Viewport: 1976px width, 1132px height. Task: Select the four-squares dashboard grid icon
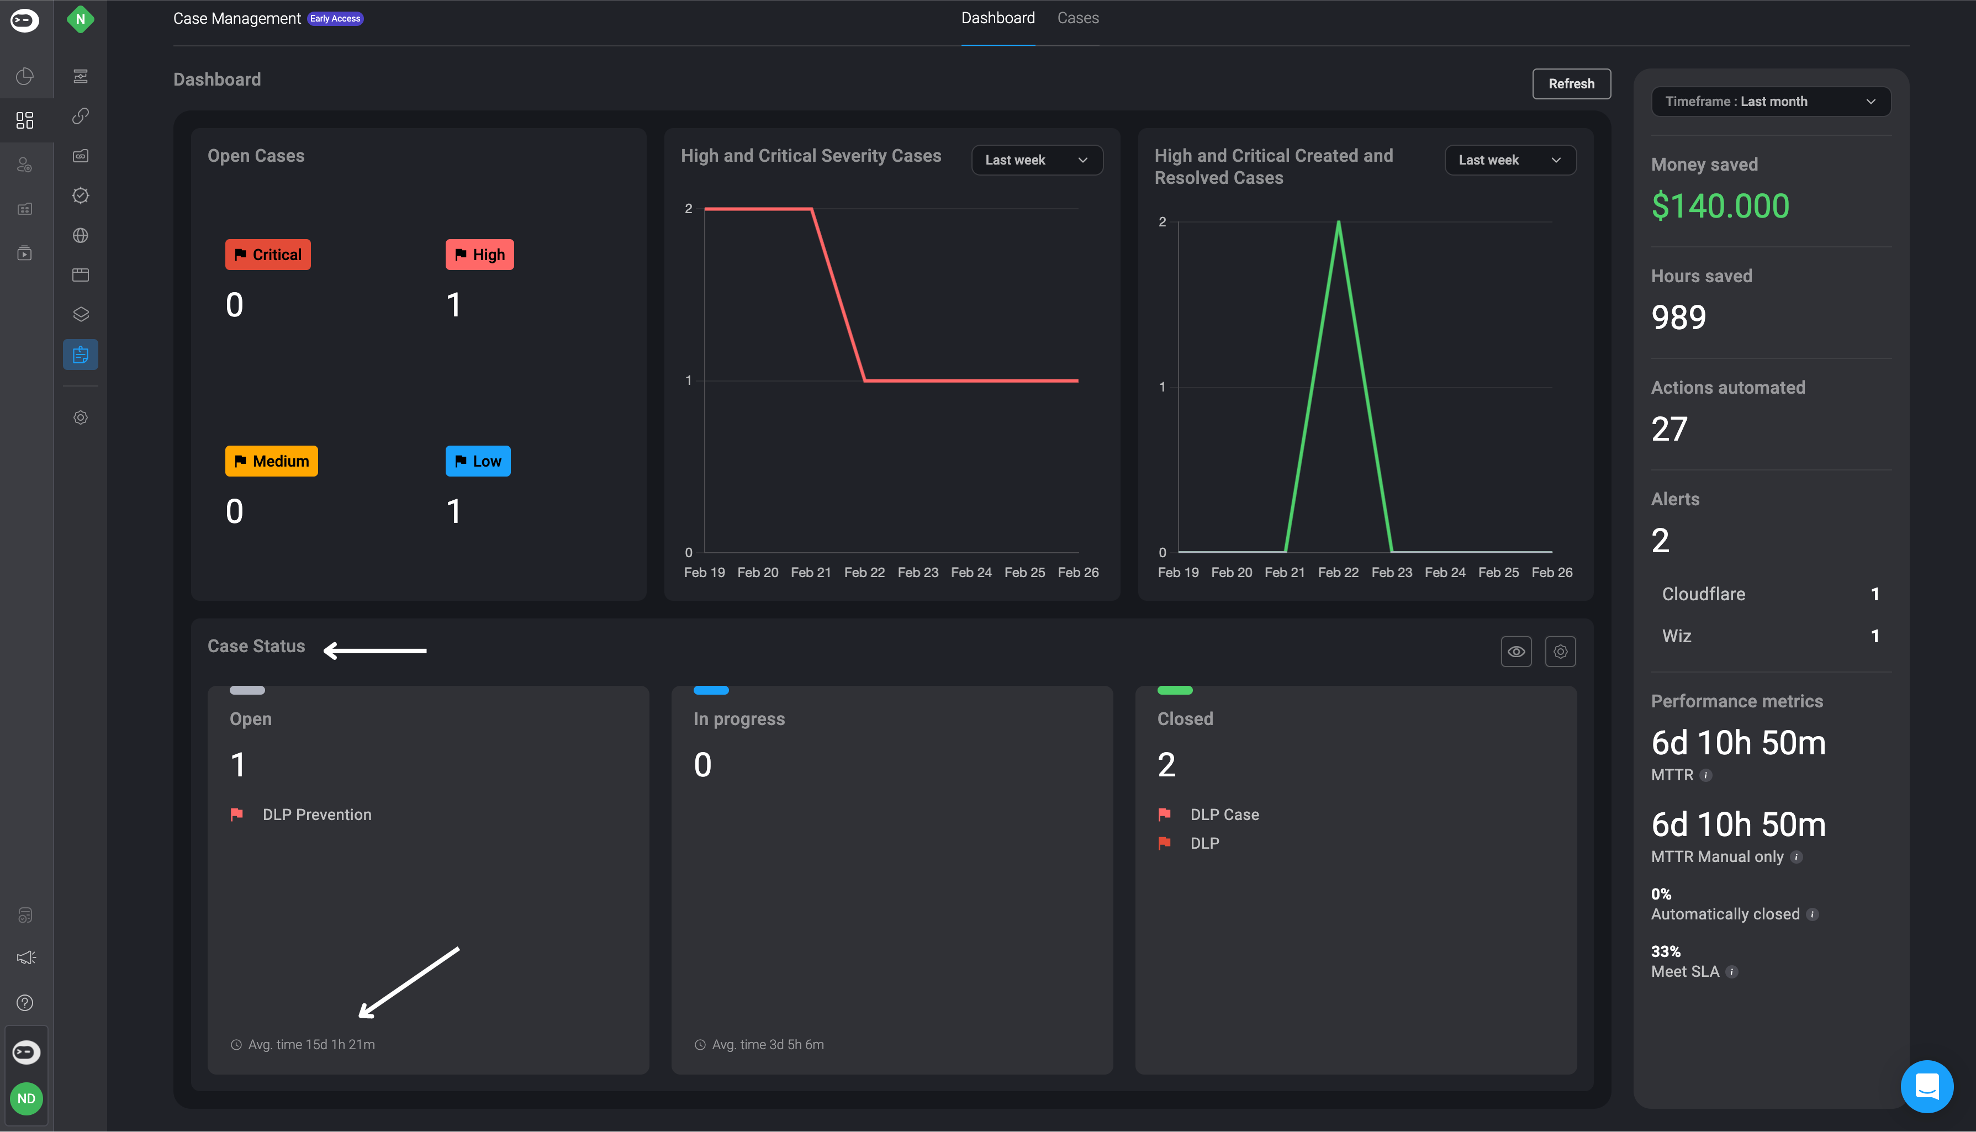25,120
